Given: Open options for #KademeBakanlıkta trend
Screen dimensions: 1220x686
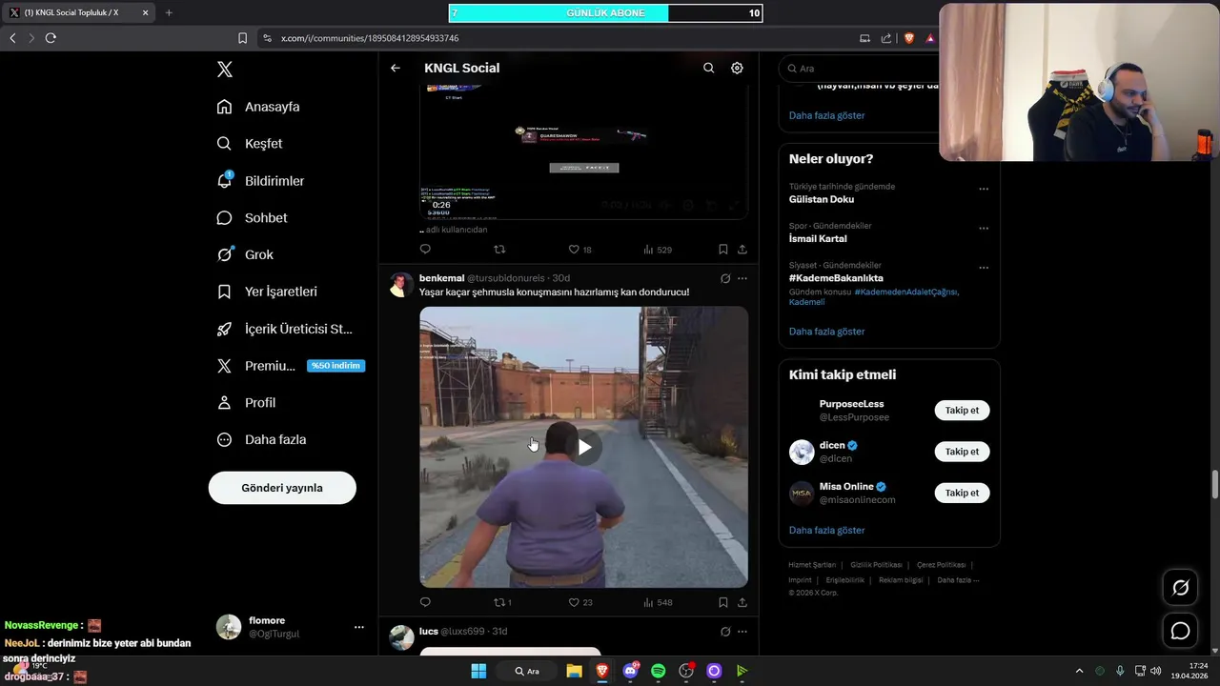Looking at the screenshot, I should click(x=984, y=267).
